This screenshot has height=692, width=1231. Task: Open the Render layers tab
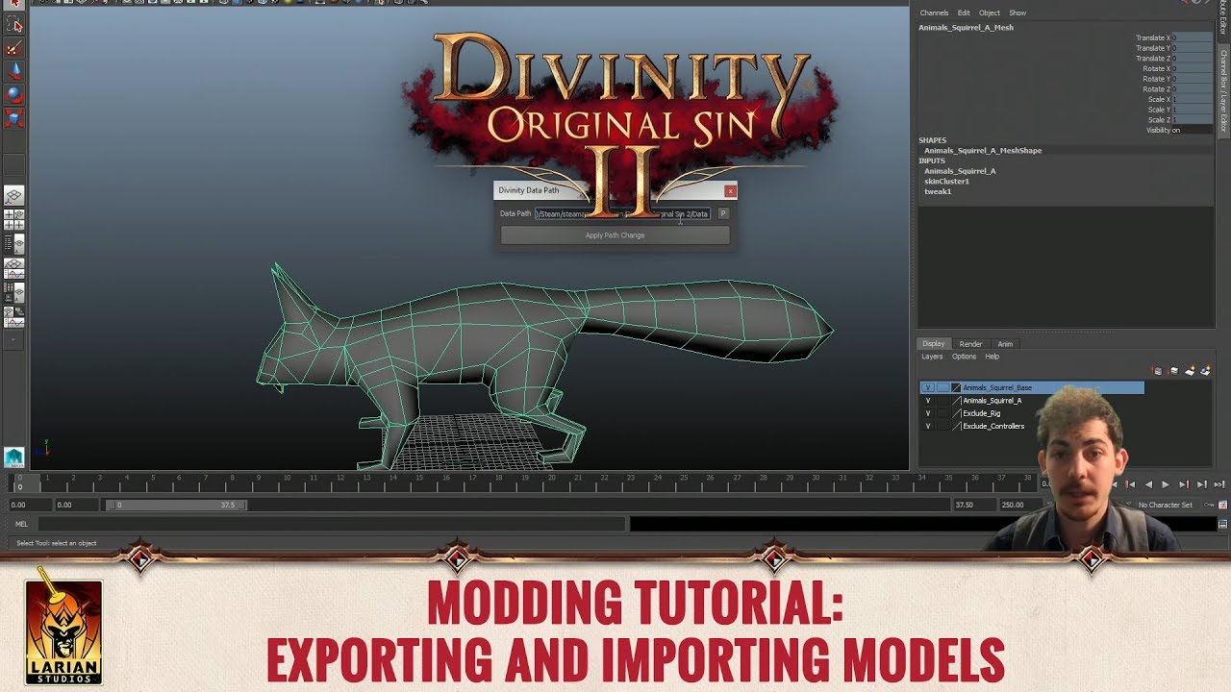971,344
